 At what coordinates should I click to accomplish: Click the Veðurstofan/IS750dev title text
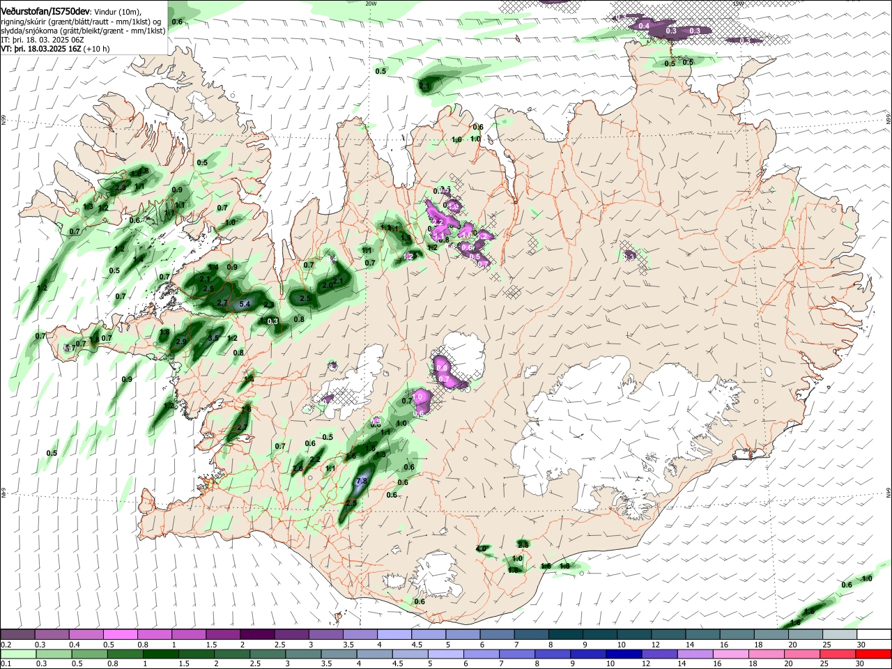click(45, 11)
